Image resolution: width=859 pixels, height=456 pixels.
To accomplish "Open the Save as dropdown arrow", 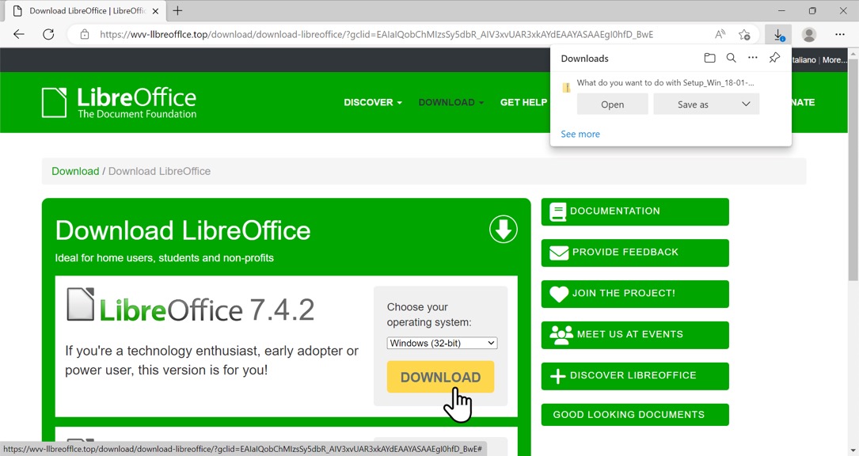I will (x=746, y=104).
